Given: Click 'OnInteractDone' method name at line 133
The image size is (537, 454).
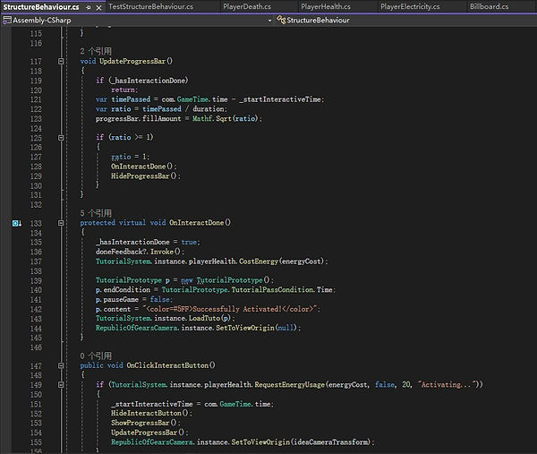Looking at the screenshot, I should coord(197,223).
